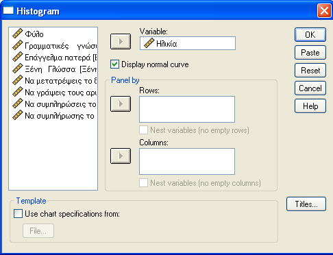Click the Variable field containing Ηλικία
The height and width of the screenshot is (255, 333).
[188, 43]
